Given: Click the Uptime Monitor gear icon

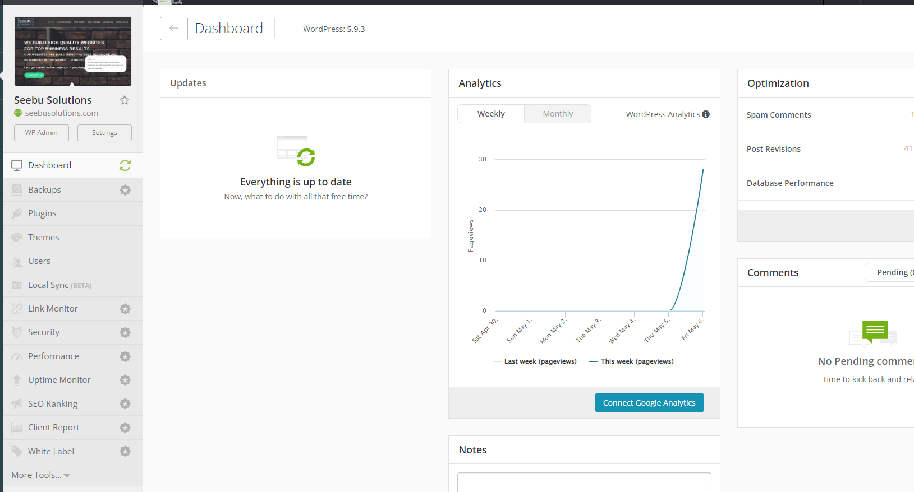Looking at the screenshot, I should [x=125, y=380].
